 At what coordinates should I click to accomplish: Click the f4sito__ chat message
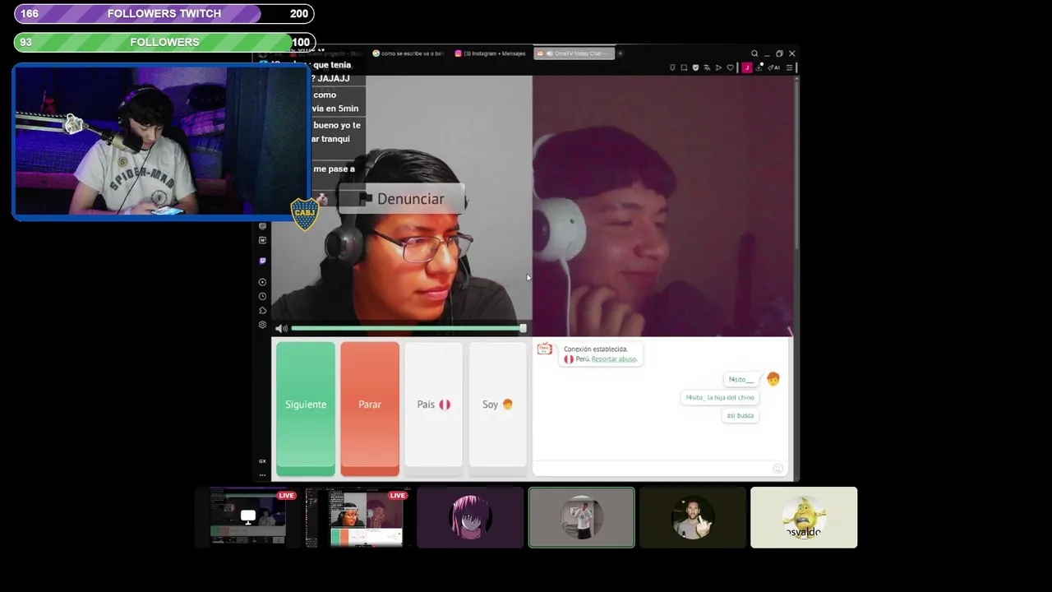pyautogui.click(x=741, y=379)
